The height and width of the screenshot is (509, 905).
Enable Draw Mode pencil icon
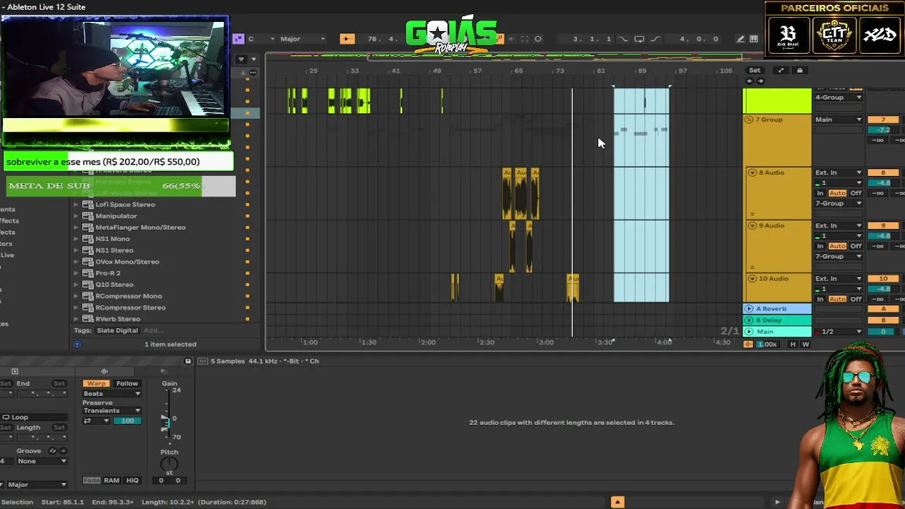click(740, 39)
